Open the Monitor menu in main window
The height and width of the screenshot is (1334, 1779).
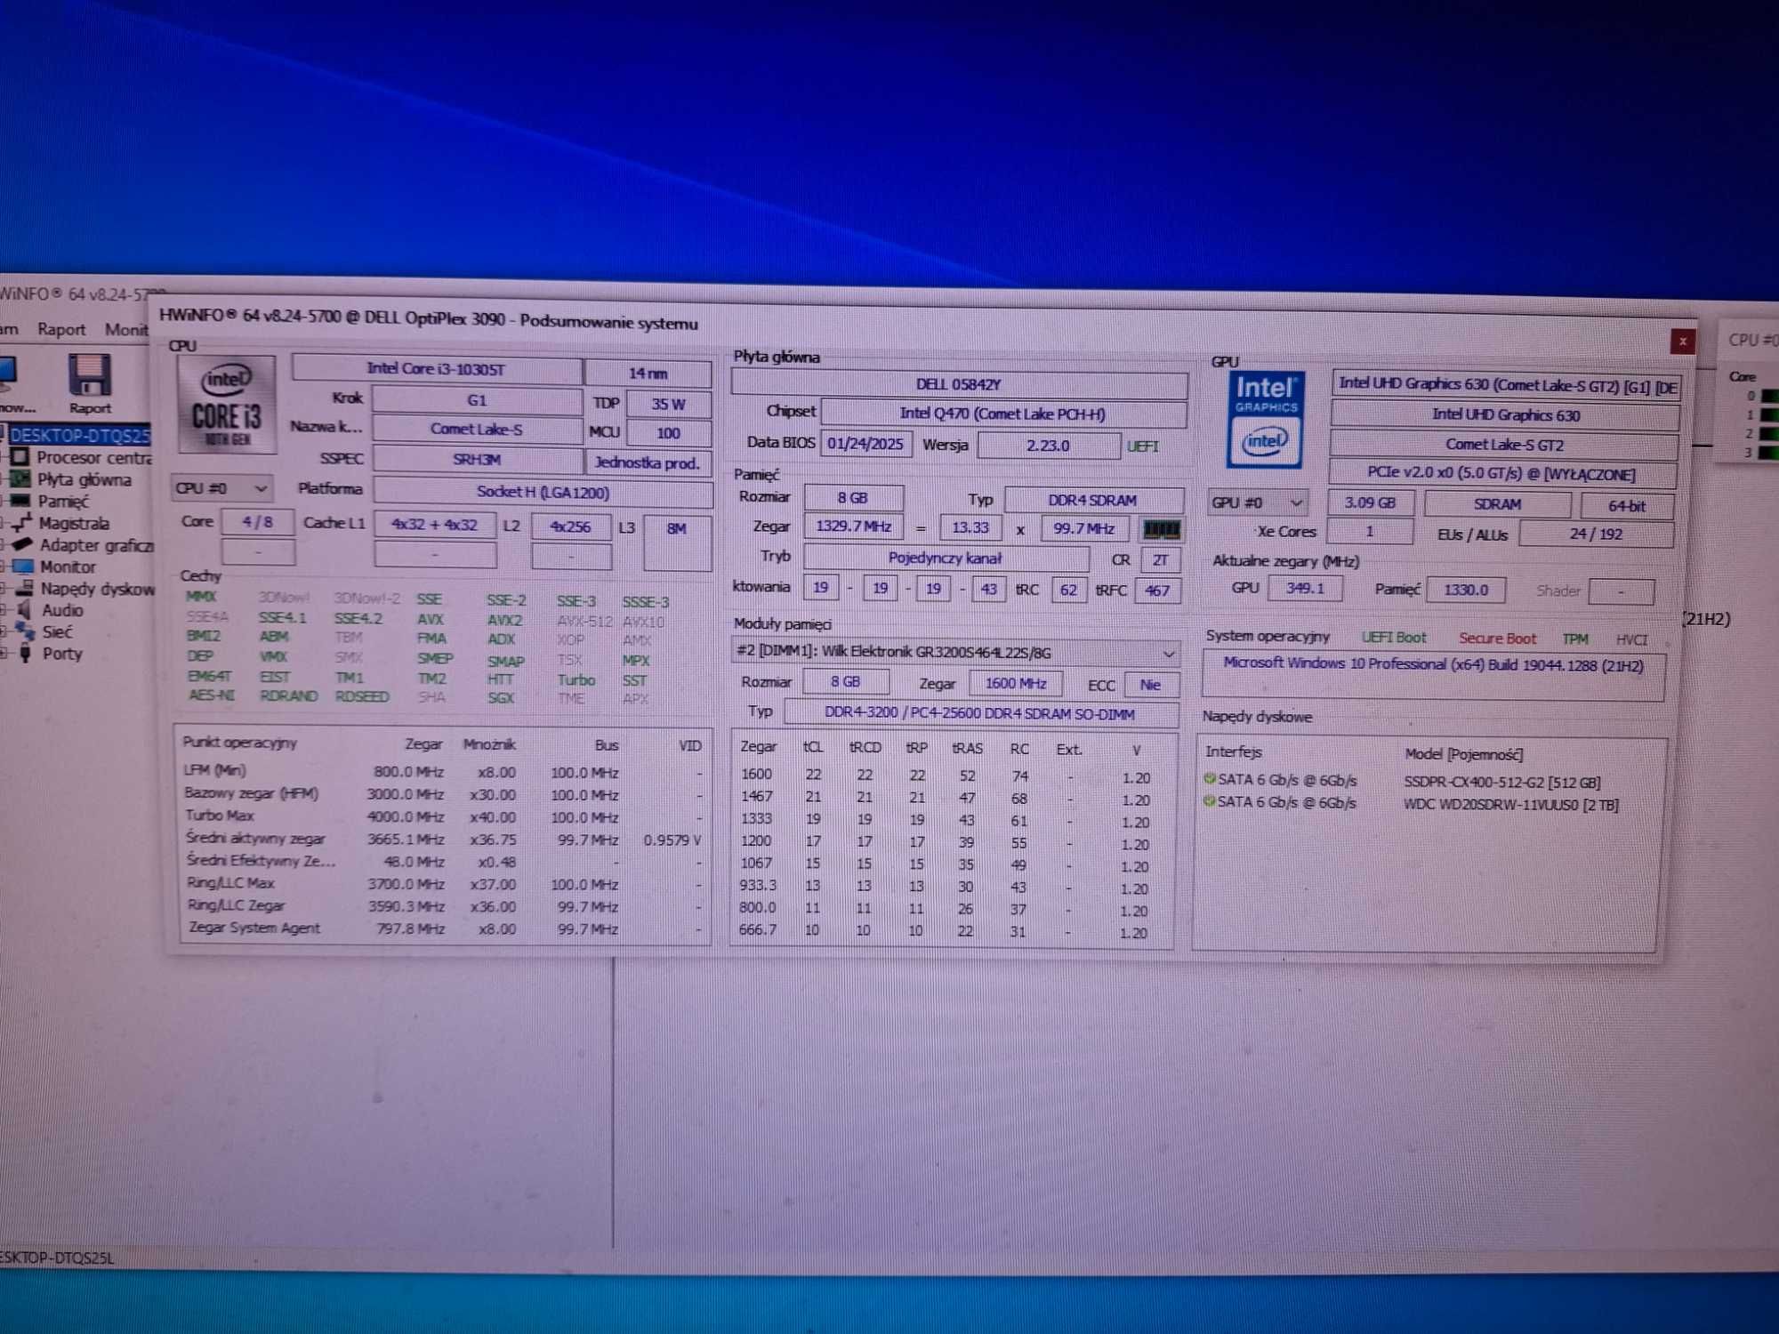(126, 330)
